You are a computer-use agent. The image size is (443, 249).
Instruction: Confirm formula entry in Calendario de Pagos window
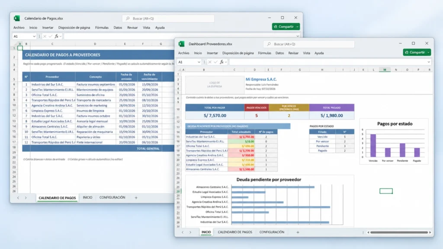click(50, 36)
